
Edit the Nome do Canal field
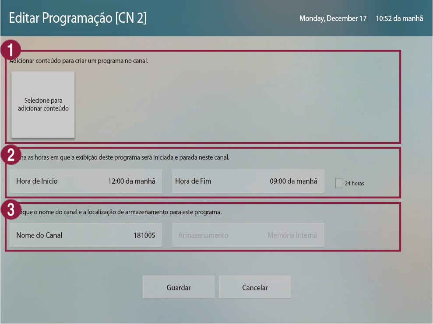86,235
